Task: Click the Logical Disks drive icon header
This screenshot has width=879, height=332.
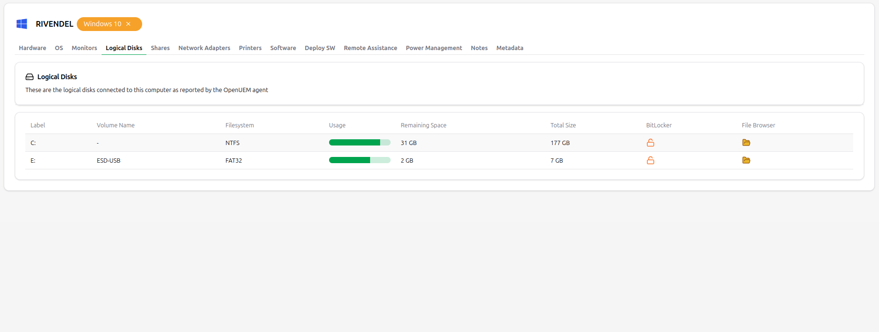Action: coord(30,77)
